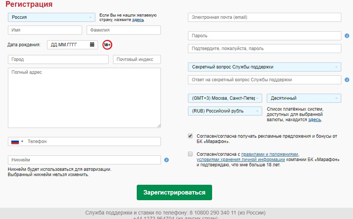Click the green Зарегистрироваться button
The image size is (353, 219).
click(x=174, y=192)
